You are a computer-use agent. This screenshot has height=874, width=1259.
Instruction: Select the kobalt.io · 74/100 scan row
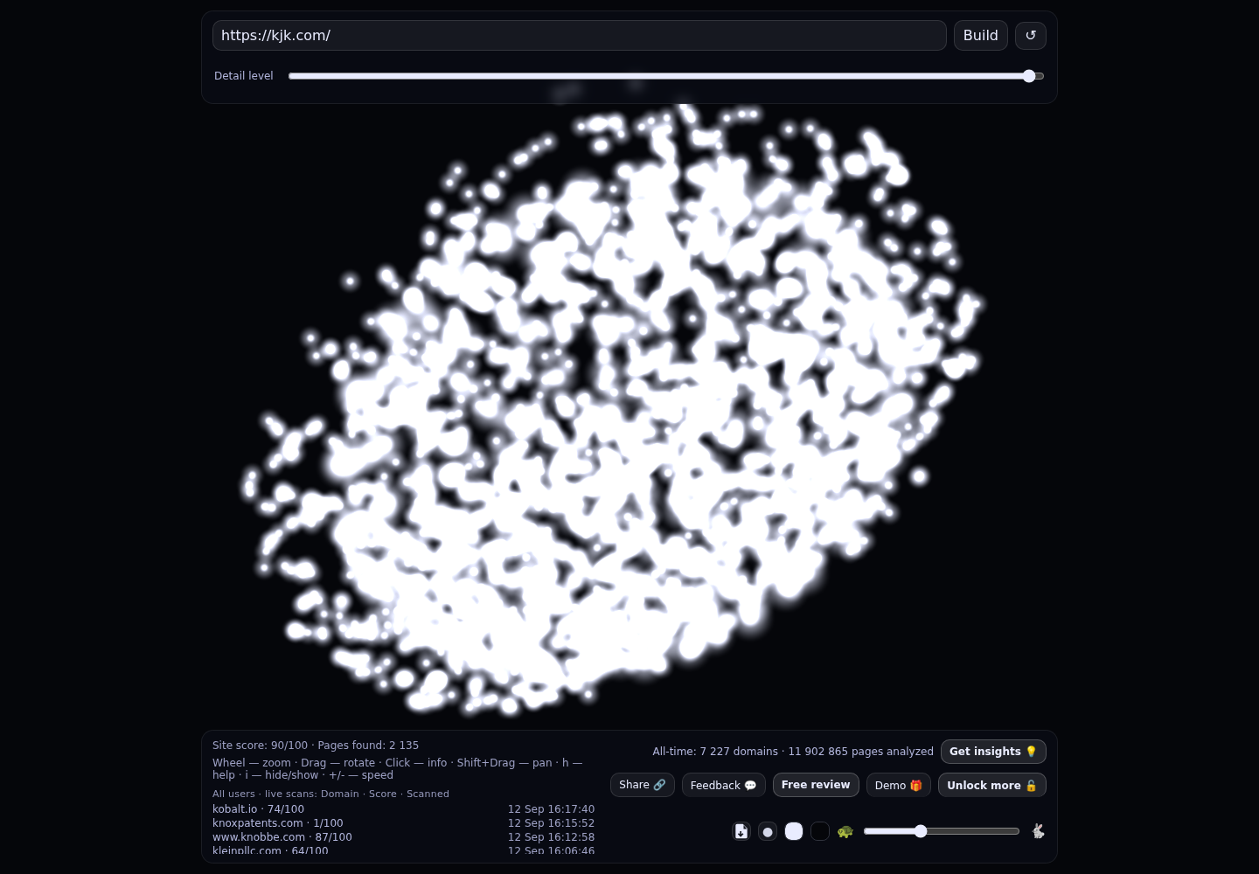pos(403,809)
